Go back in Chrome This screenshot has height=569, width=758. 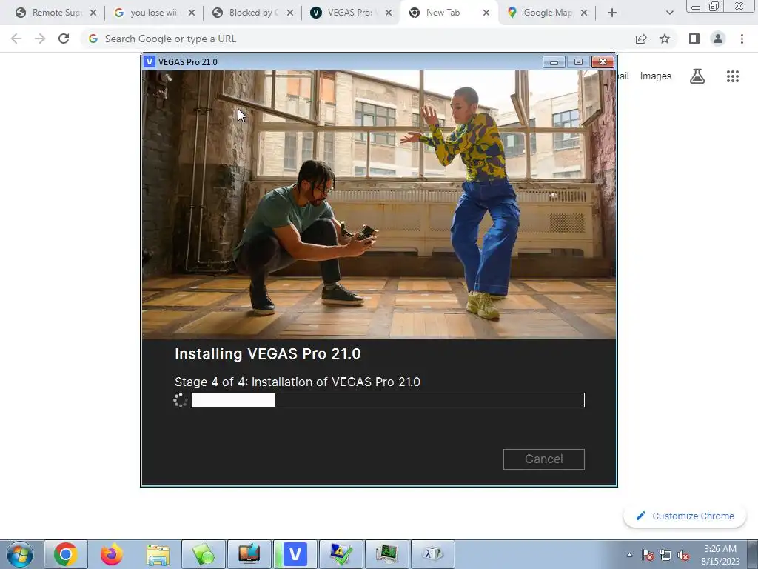[x=16, y=39]
